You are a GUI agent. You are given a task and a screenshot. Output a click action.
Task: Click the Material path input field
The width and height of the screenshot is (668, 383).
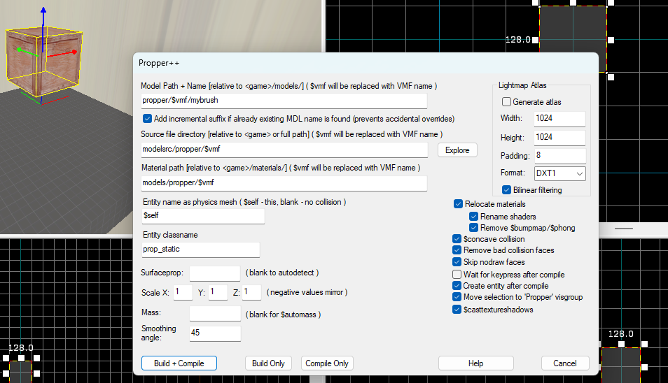[x=284, y=183]
